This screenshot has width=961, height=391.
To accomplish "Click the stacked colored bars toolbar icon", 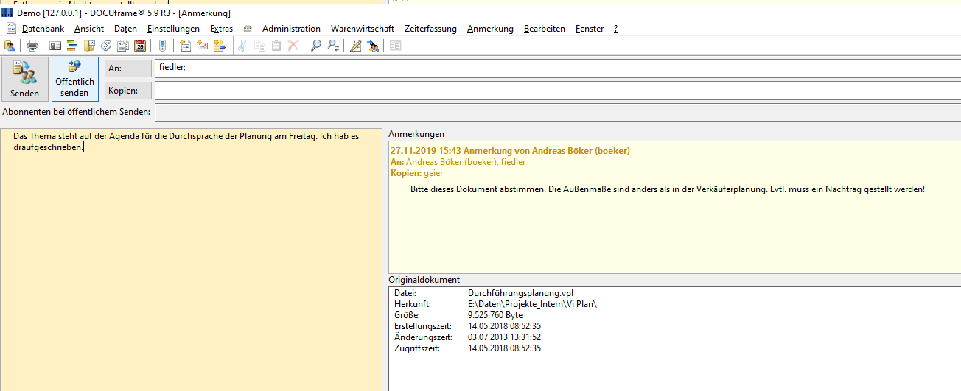I will coord(72,46).
